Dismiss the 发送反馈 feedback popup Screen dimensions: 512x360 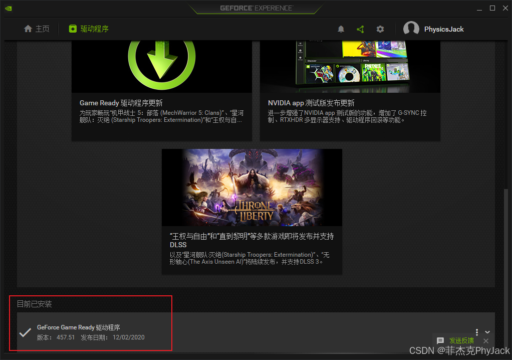coord(486,341)
